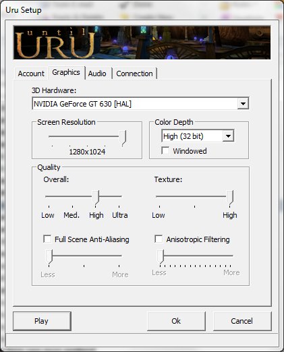The height and width of the screenshot is (352, 284).
Task: Toggle Full Scene Anti-Aliasing checkbox
Action: 47,239
